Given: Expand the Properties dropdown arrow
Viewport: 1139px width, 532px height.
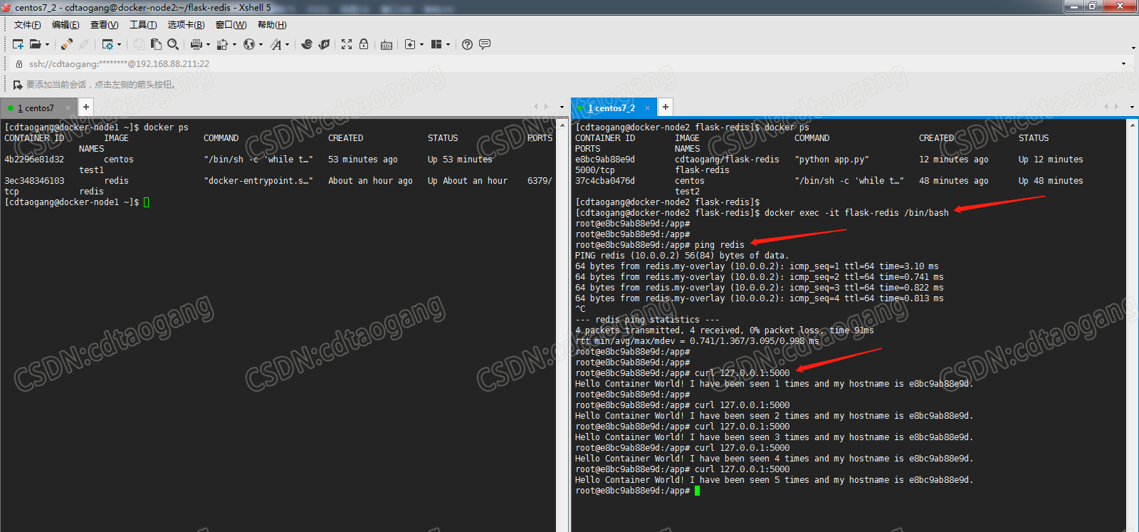Looking at the screenshot, I should [x=119, y=44].
